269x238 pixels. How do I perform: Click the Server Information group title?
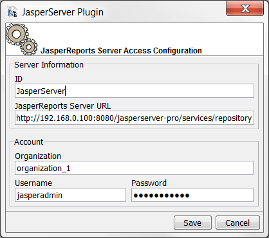point(49,65)
